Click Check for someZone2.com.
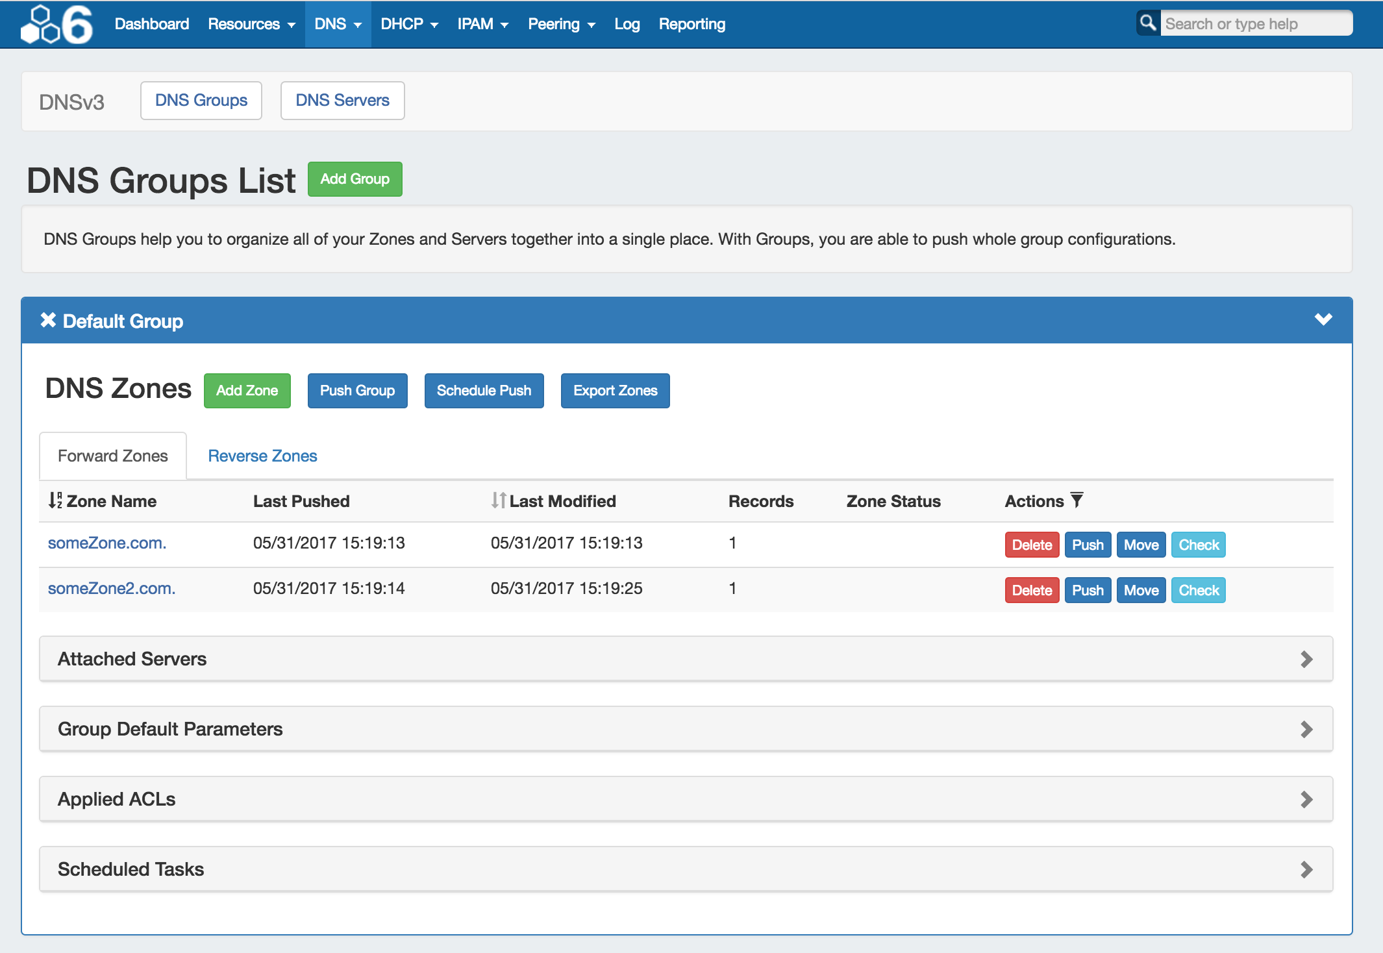Viewport: 1383px width, 953px height. click(1198, 590)
